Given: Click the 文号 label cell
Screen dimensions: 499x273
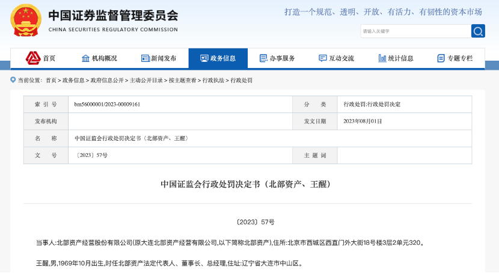Looking at the screenshot, I should pyautogui.click(x=46, y=155).
